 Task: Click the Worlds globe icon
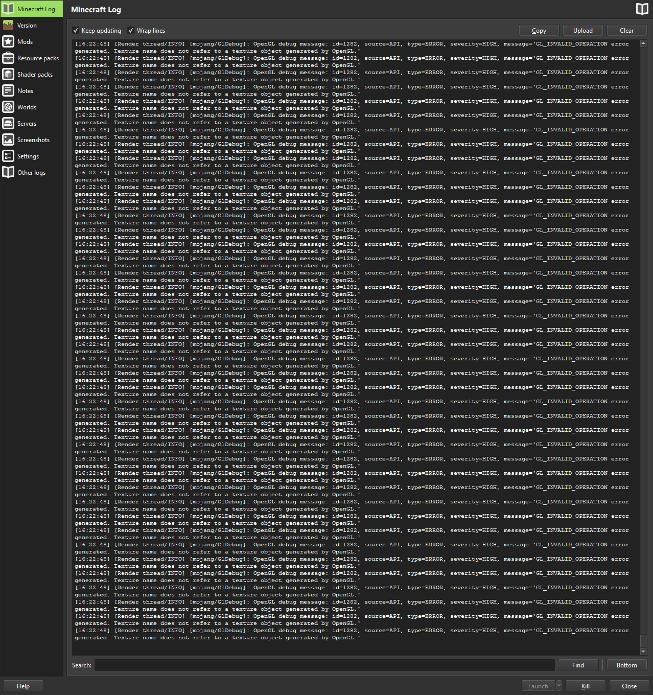coord(8,107)
